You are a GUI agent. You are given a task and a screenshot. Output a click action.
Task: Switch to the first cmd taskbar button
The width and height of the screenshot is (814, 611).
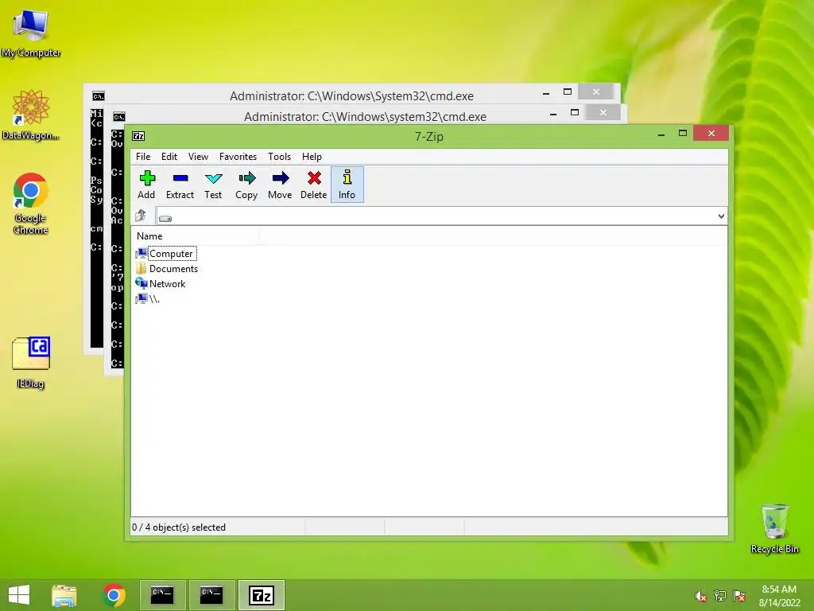coord(162,595)
